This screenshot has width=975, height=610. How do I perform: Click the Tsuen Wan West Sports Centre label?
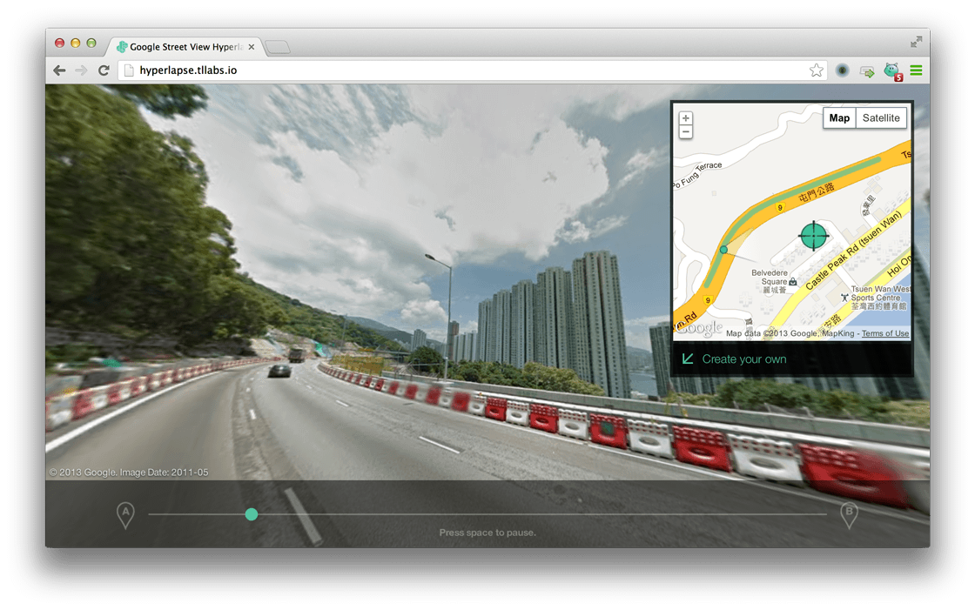[x=878, y=298]
